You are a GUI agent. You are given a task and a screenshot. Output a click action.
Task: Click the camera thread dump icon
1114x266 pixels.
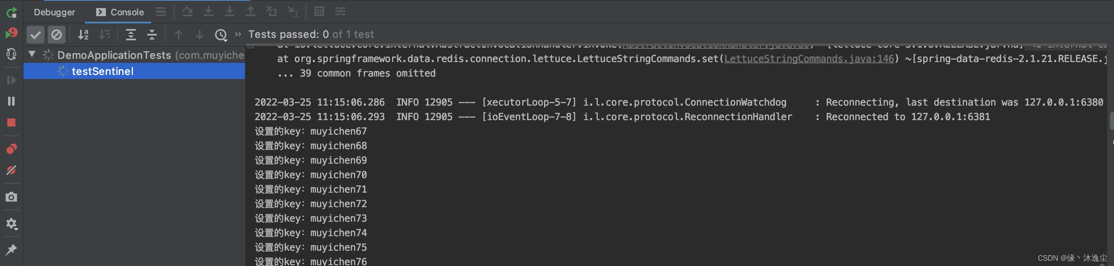coord(12,197)
